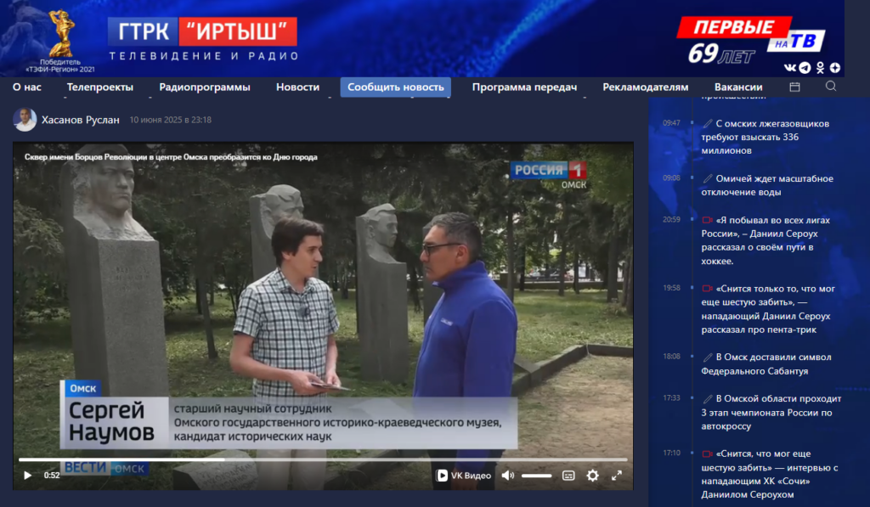Go to 'Рекламодателям' page
Image resolution: width=870 pixels, height=507 pixels.
[646, 87]
